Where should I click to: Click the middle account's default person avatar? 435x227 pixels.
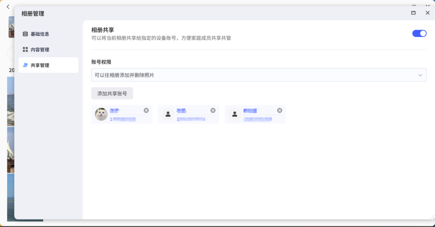(168, 114)
